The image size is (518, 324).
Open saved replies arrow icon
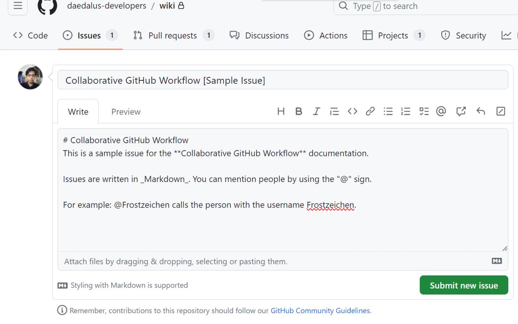pos(480,111)
